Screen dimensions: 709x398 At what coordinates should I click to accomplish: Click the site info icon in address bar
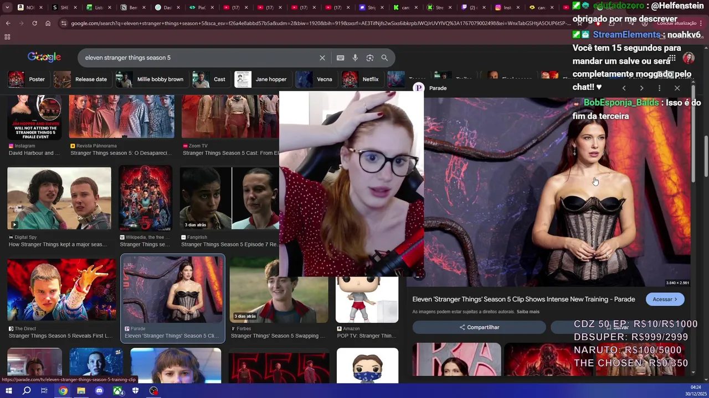point(64,23)
